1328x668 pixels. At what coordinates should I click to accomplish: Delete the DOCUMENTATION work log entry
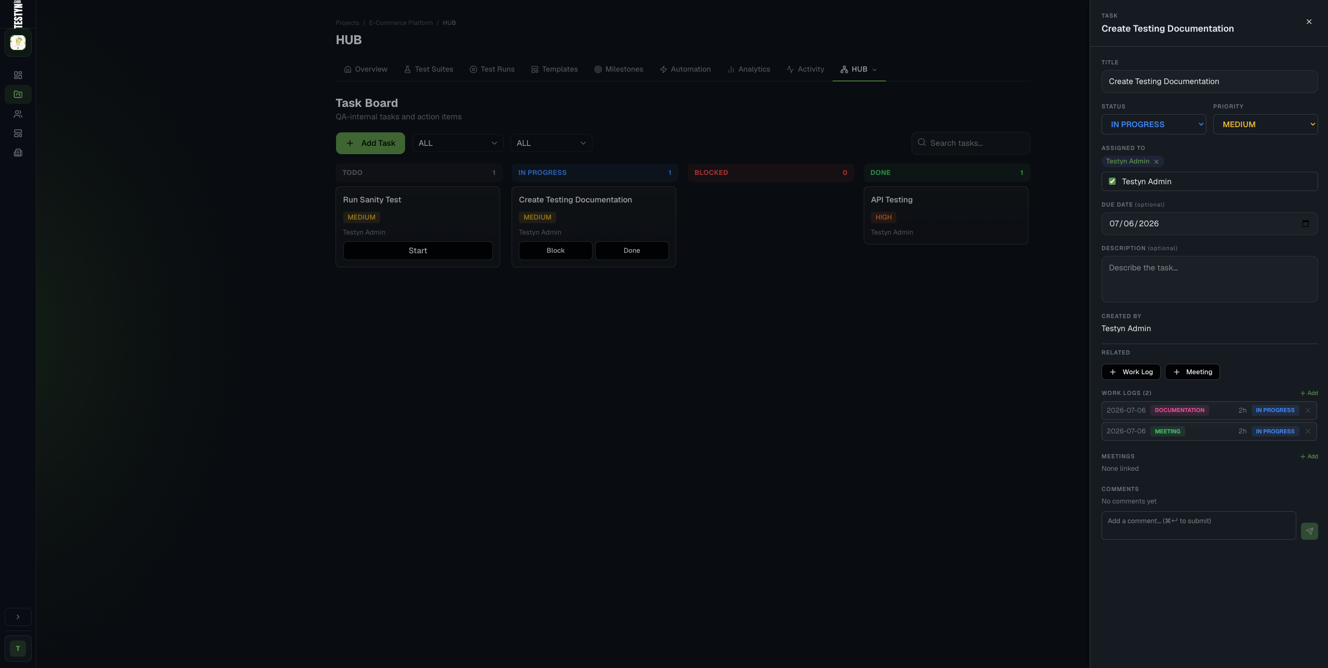click(1308, 411)
